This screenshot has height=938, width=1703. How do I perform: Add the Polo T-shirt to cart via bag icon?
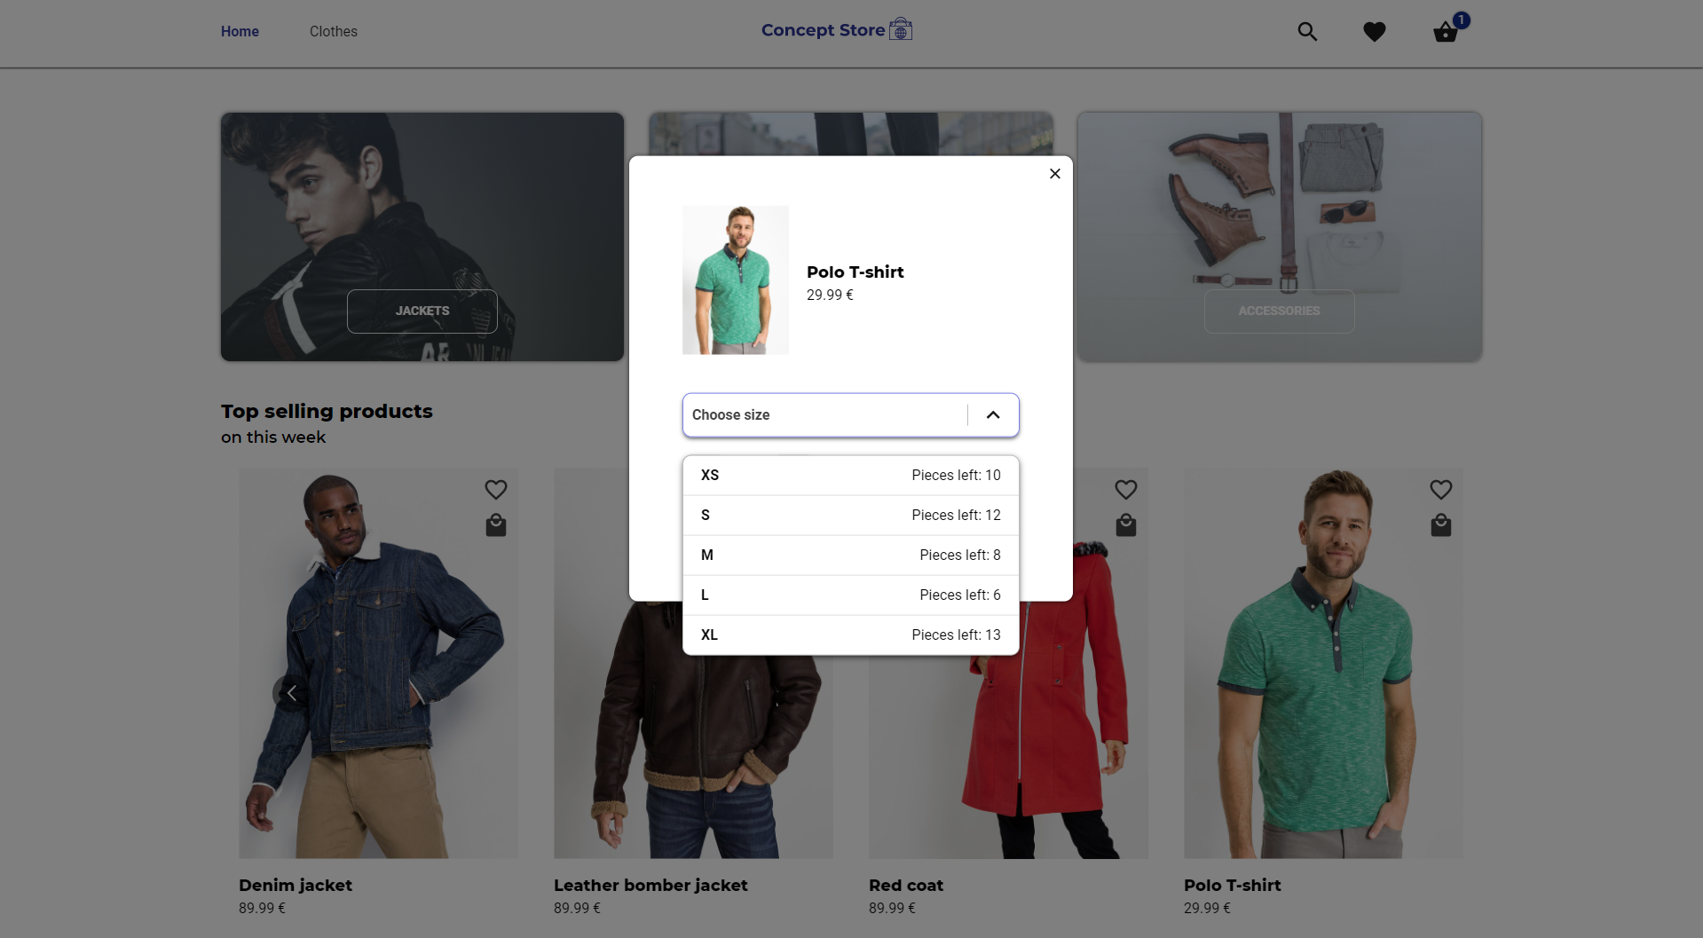click(x=1440, y=524)
